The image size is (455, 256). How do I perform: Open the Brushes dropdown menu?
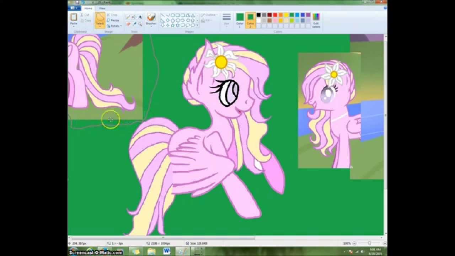[x=151, y=26]
